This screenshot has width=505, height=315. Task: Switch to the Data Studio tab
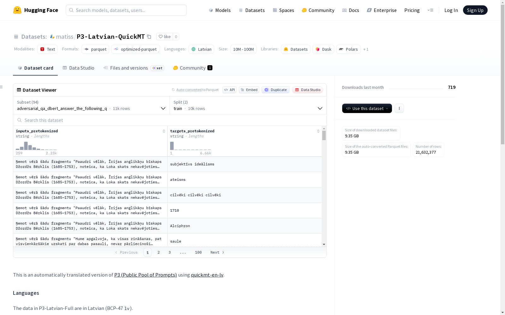[79, 68]
